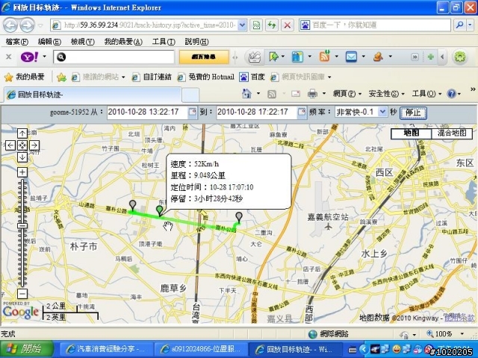Click the compatibility view icon
Image resolution: width=478 pixels, height=358 pixels.
pos(256,25)
